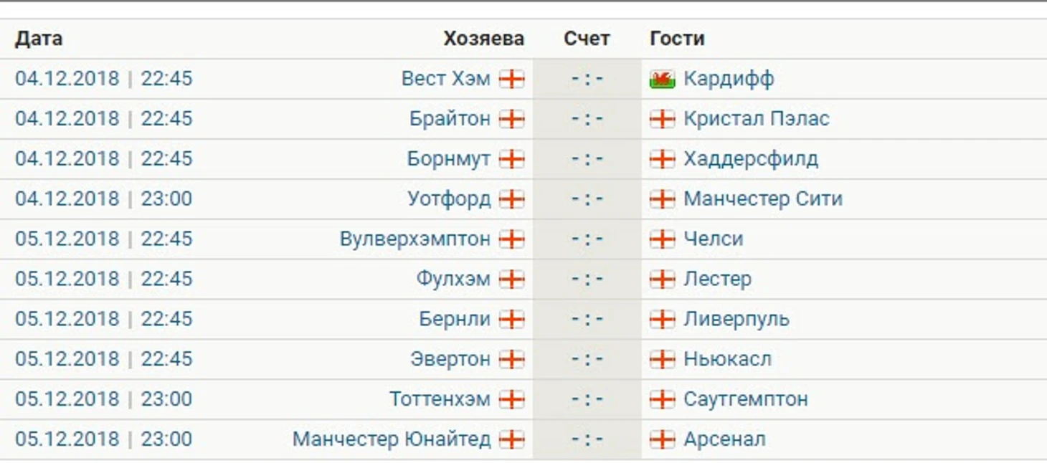Click the score for Бернли vs Ливерпуль

pos(587,319)
